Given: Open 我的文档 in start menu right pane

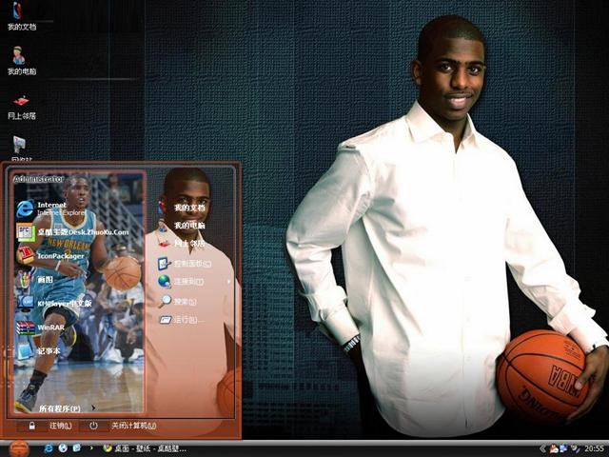Looking at the screenshot, I should tap(182, 208).
